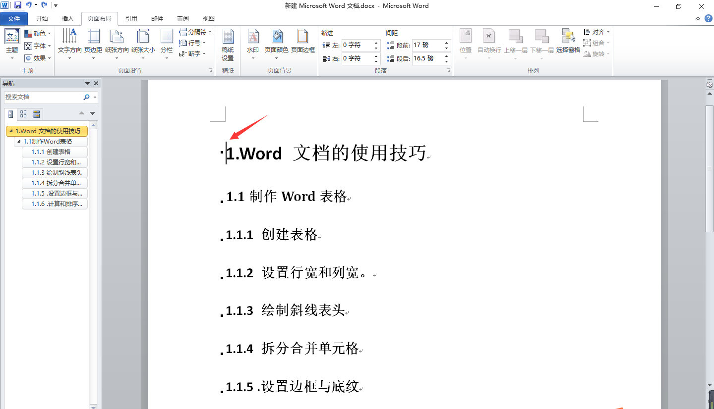Open Breaks (分隔符) menu
This screenshot has width=714, height=409.
coord(195,32)
